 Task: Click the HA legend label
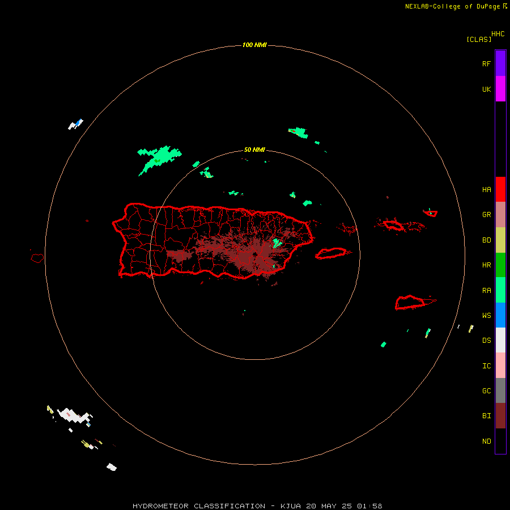pyautogui.click(x=486, y=190)
